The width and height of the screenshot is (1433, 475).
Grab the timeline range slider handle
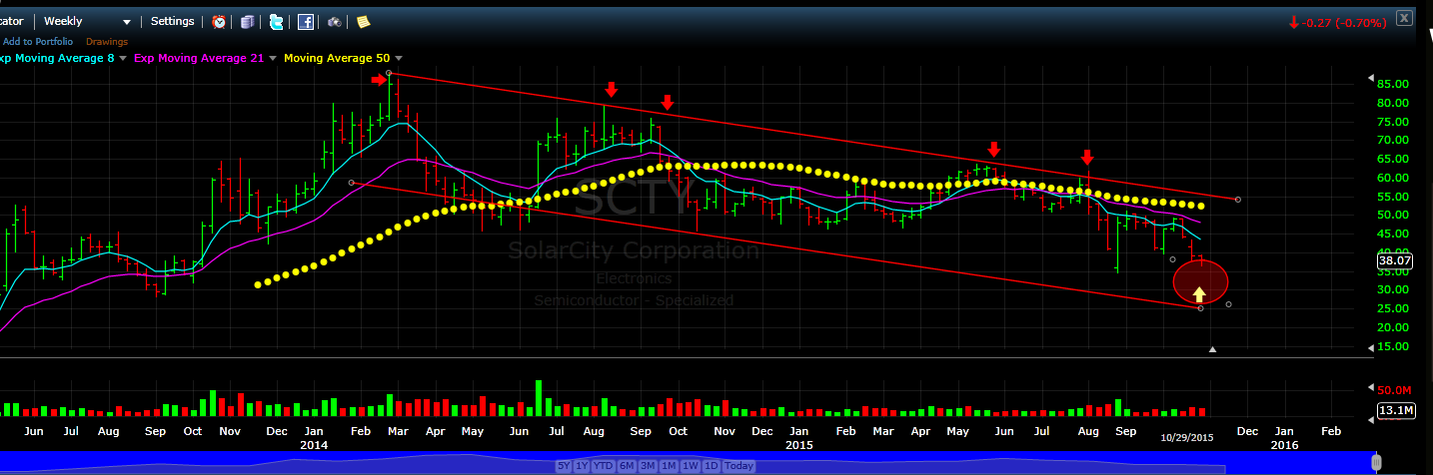(1377, 462)
